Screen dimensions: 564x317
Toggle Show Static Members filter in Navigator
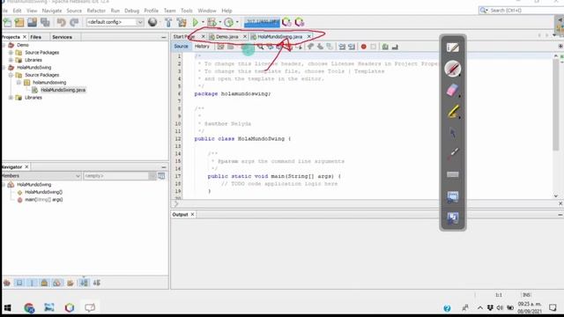(x=32, y=284)
